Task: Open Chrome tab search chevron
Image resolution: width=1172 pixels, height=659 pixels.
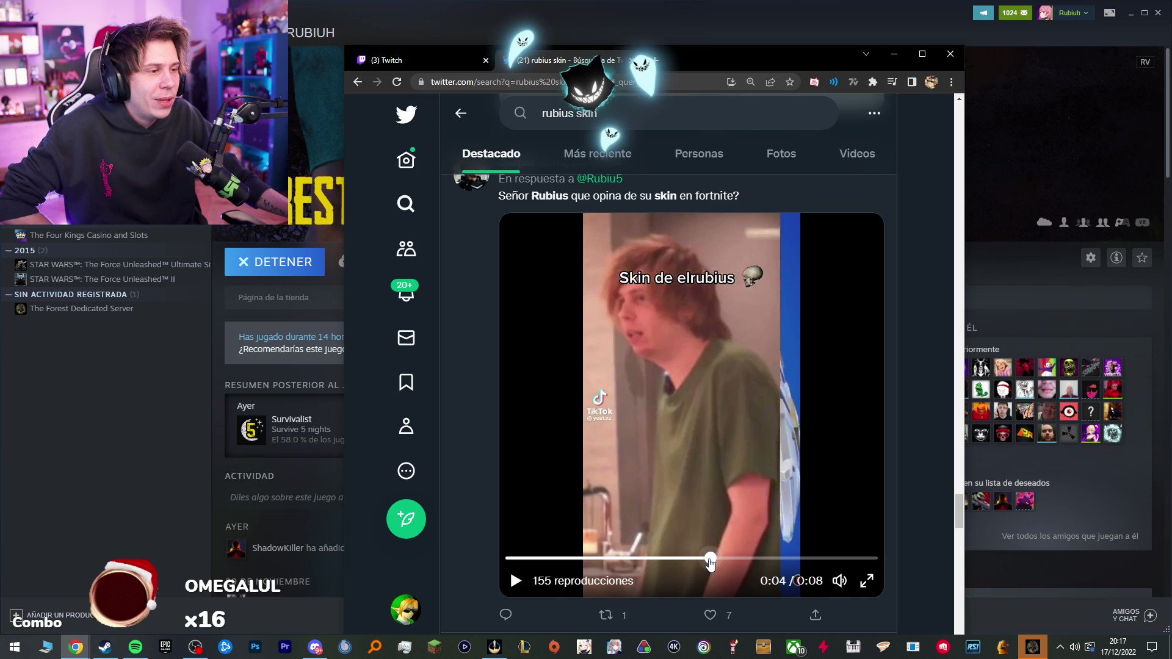Action: 866,54
